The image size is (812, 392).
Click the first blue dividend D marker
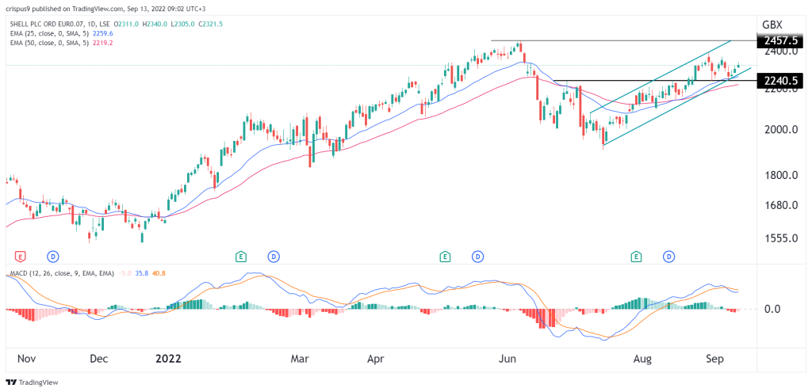coord(54,256)
